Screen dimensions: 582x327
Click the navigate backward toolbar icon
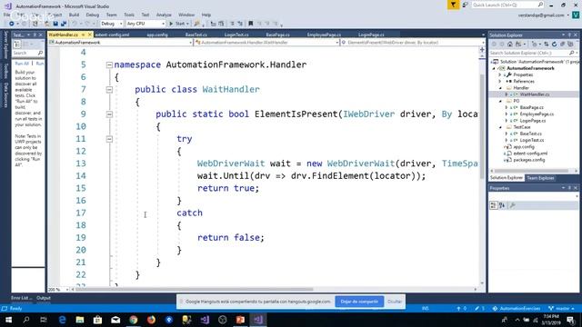click(12, 24)
